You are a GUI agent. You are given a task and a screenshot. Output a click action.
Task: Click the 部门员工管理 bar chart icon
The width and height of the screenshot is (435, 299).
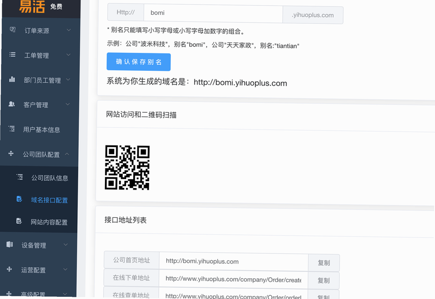(x=12, y=80)
